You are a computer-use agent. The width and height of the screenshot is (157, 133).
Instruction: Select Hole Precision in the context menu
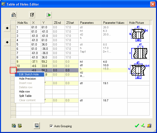coord(27,79)
